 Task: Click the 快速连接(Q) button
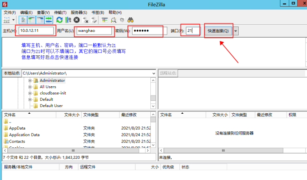pyautogui.click(x=218, y=31)
